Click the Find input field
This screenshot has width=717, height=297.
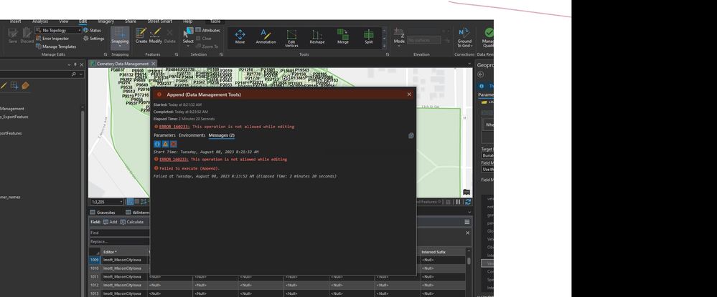tap(120, 233)
